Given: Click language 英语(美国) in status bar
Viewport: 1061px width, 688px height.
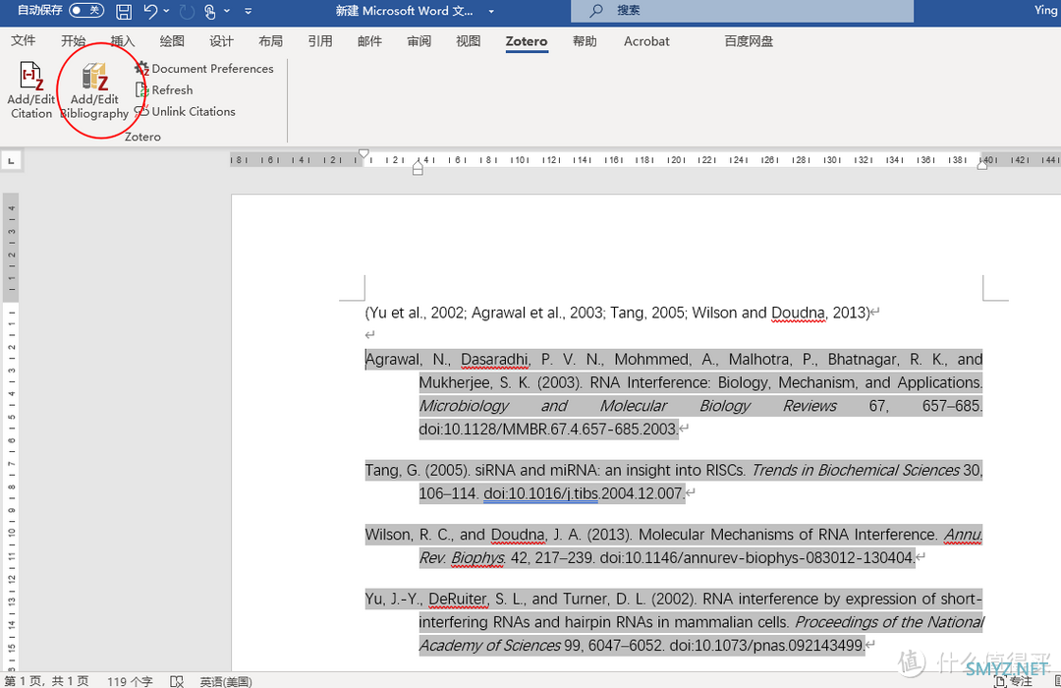Looking at the screenshot, I should tap(226, 681).
